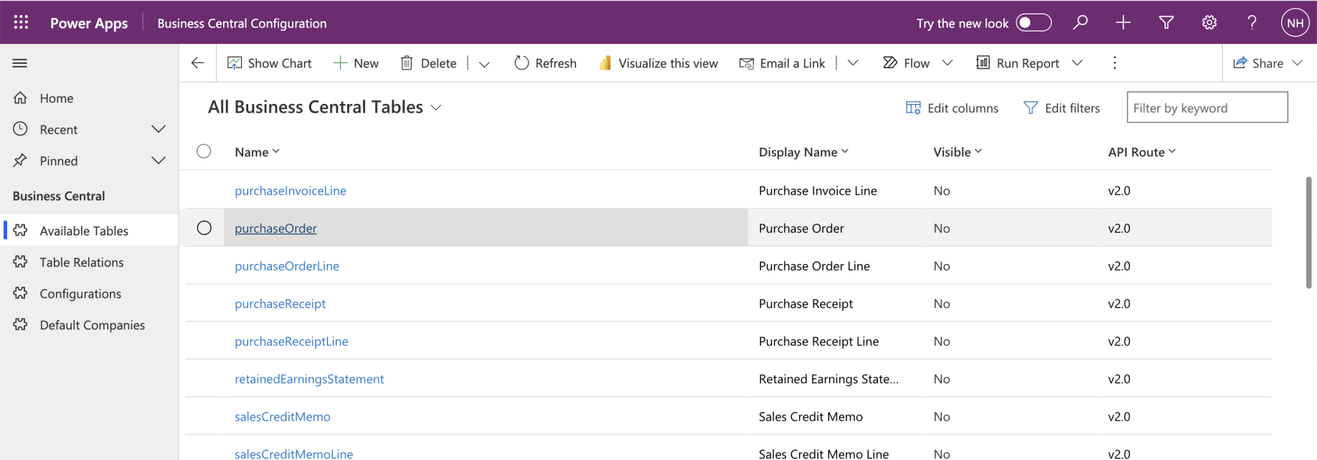
Task: Click the back arrow in command bar
Action: pyautogui.click(x=198, y=63)
